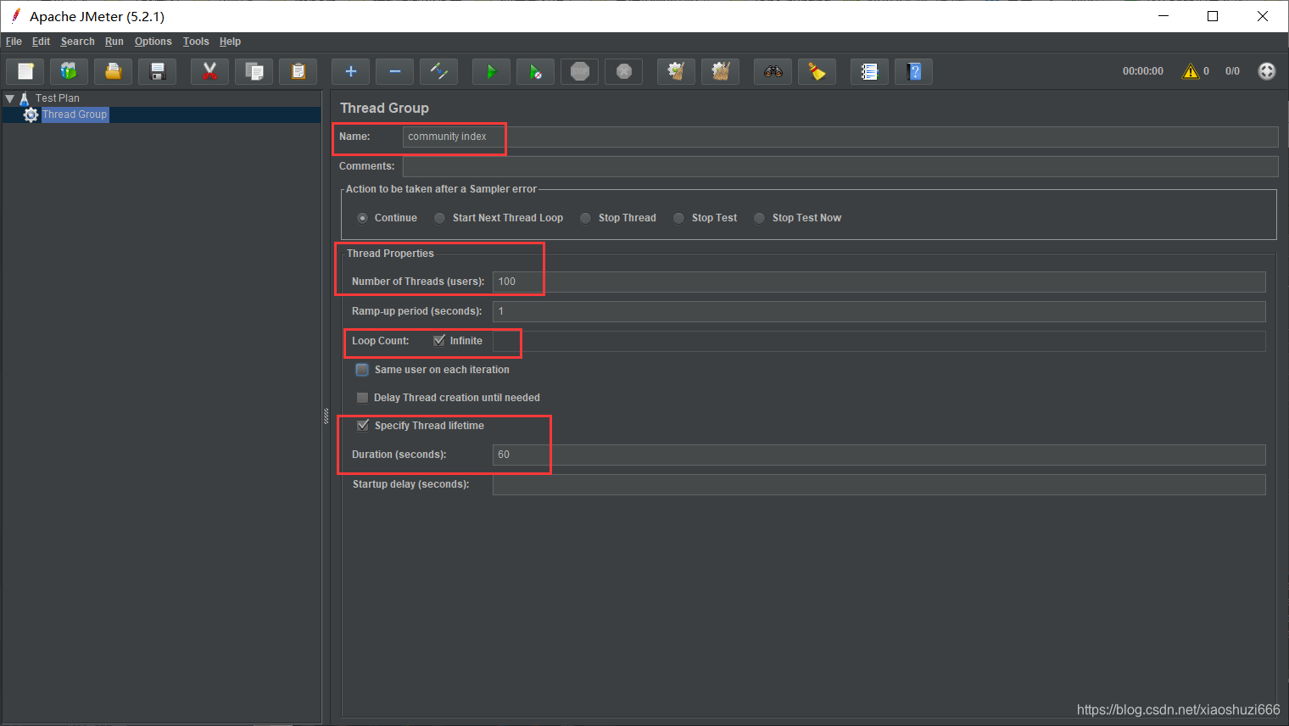Screen dimensions: 1289x726
Task: Click the Toggle enable/disable icon
Action: [439, 71]
